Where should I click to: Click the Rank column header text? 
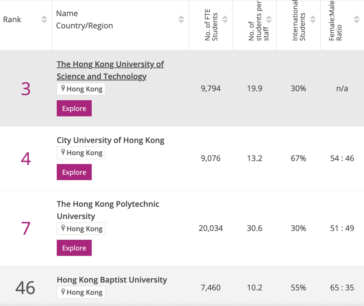(x=12, y=20)
